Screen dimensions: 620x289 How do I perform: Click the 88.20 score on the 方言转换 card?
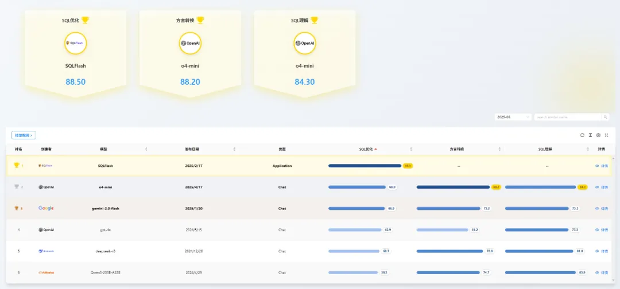(x=190, y=82)
